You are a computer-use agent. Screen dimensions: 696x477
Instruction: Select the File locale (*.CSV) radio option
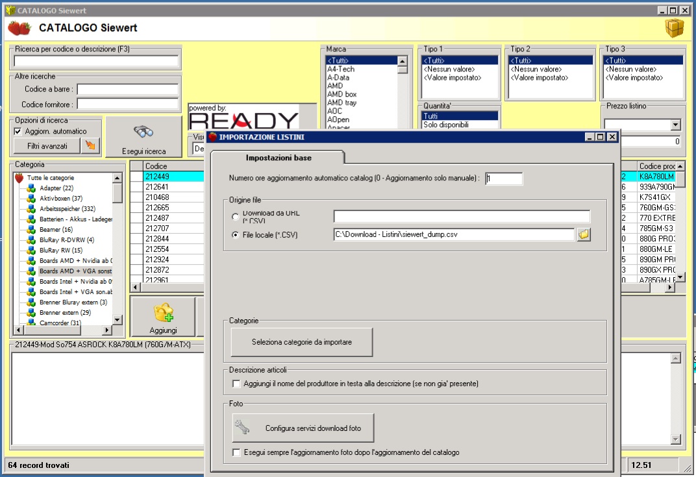pyautogui.click(x=235, y=235)
